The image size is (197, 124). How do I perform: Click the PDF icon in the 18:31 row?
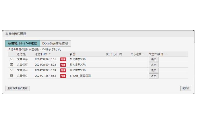click(63, 59)
